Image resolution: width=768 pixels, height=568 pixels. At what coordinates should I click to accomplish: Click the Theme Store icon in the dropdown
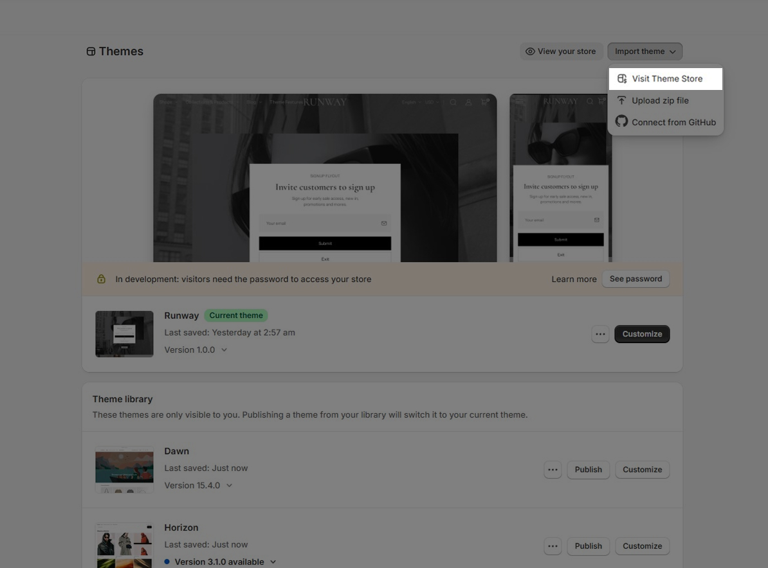[x=621, y=79]
